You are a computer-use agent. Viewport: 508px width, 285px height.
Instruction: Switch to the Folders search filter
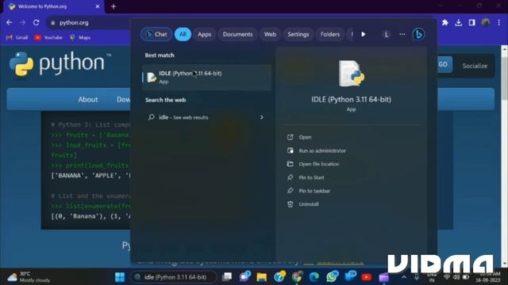click(330, 34)
